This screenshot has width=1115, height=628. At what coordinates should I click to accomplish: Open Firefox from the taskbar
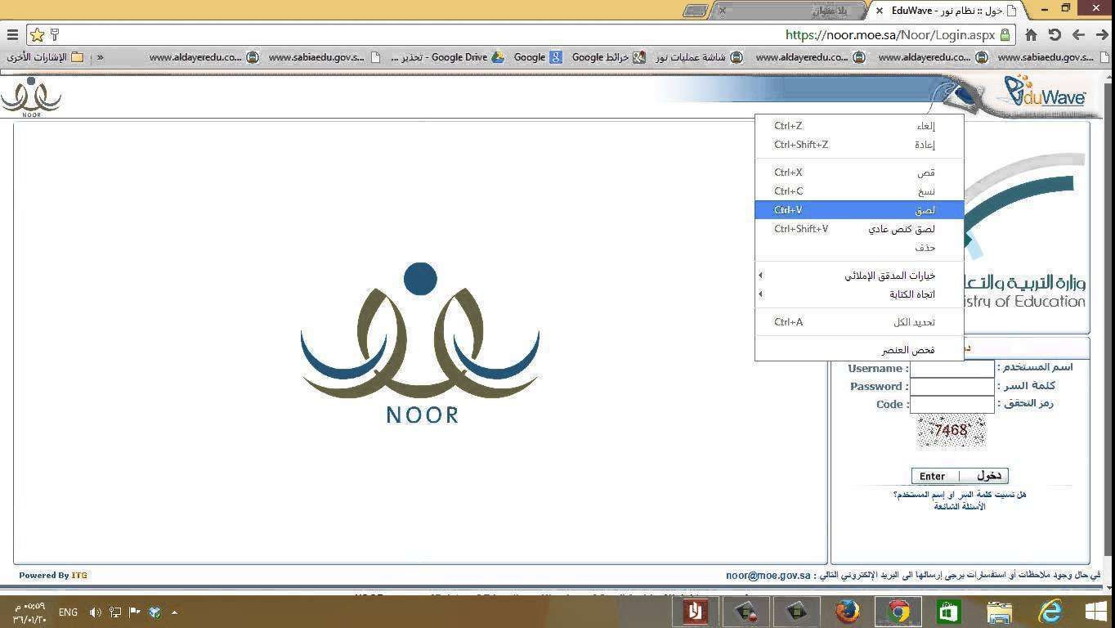pos(848,612)
